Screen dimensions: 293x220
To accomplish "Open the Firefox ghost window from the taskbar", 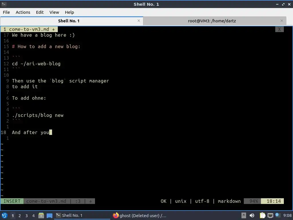I will point(140,215).
